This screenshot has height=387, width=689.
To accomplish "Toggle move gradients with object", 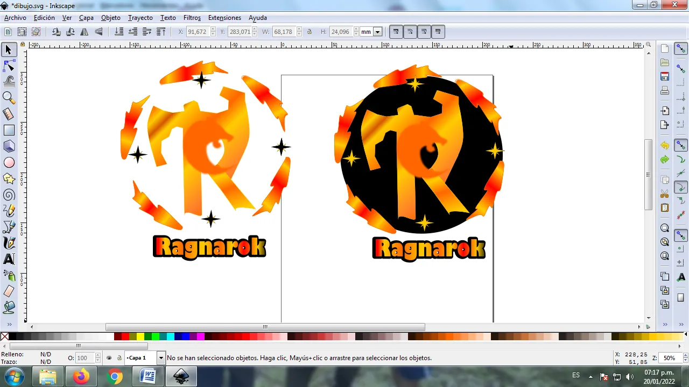I will 424,32.
